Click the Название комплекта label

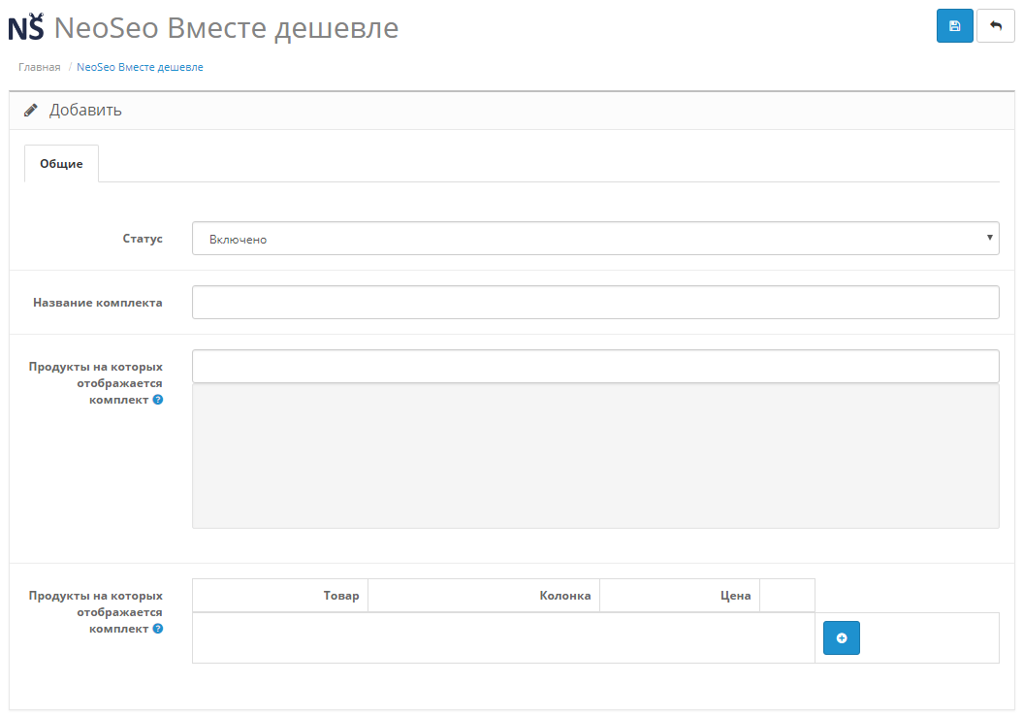pos(98,303)
